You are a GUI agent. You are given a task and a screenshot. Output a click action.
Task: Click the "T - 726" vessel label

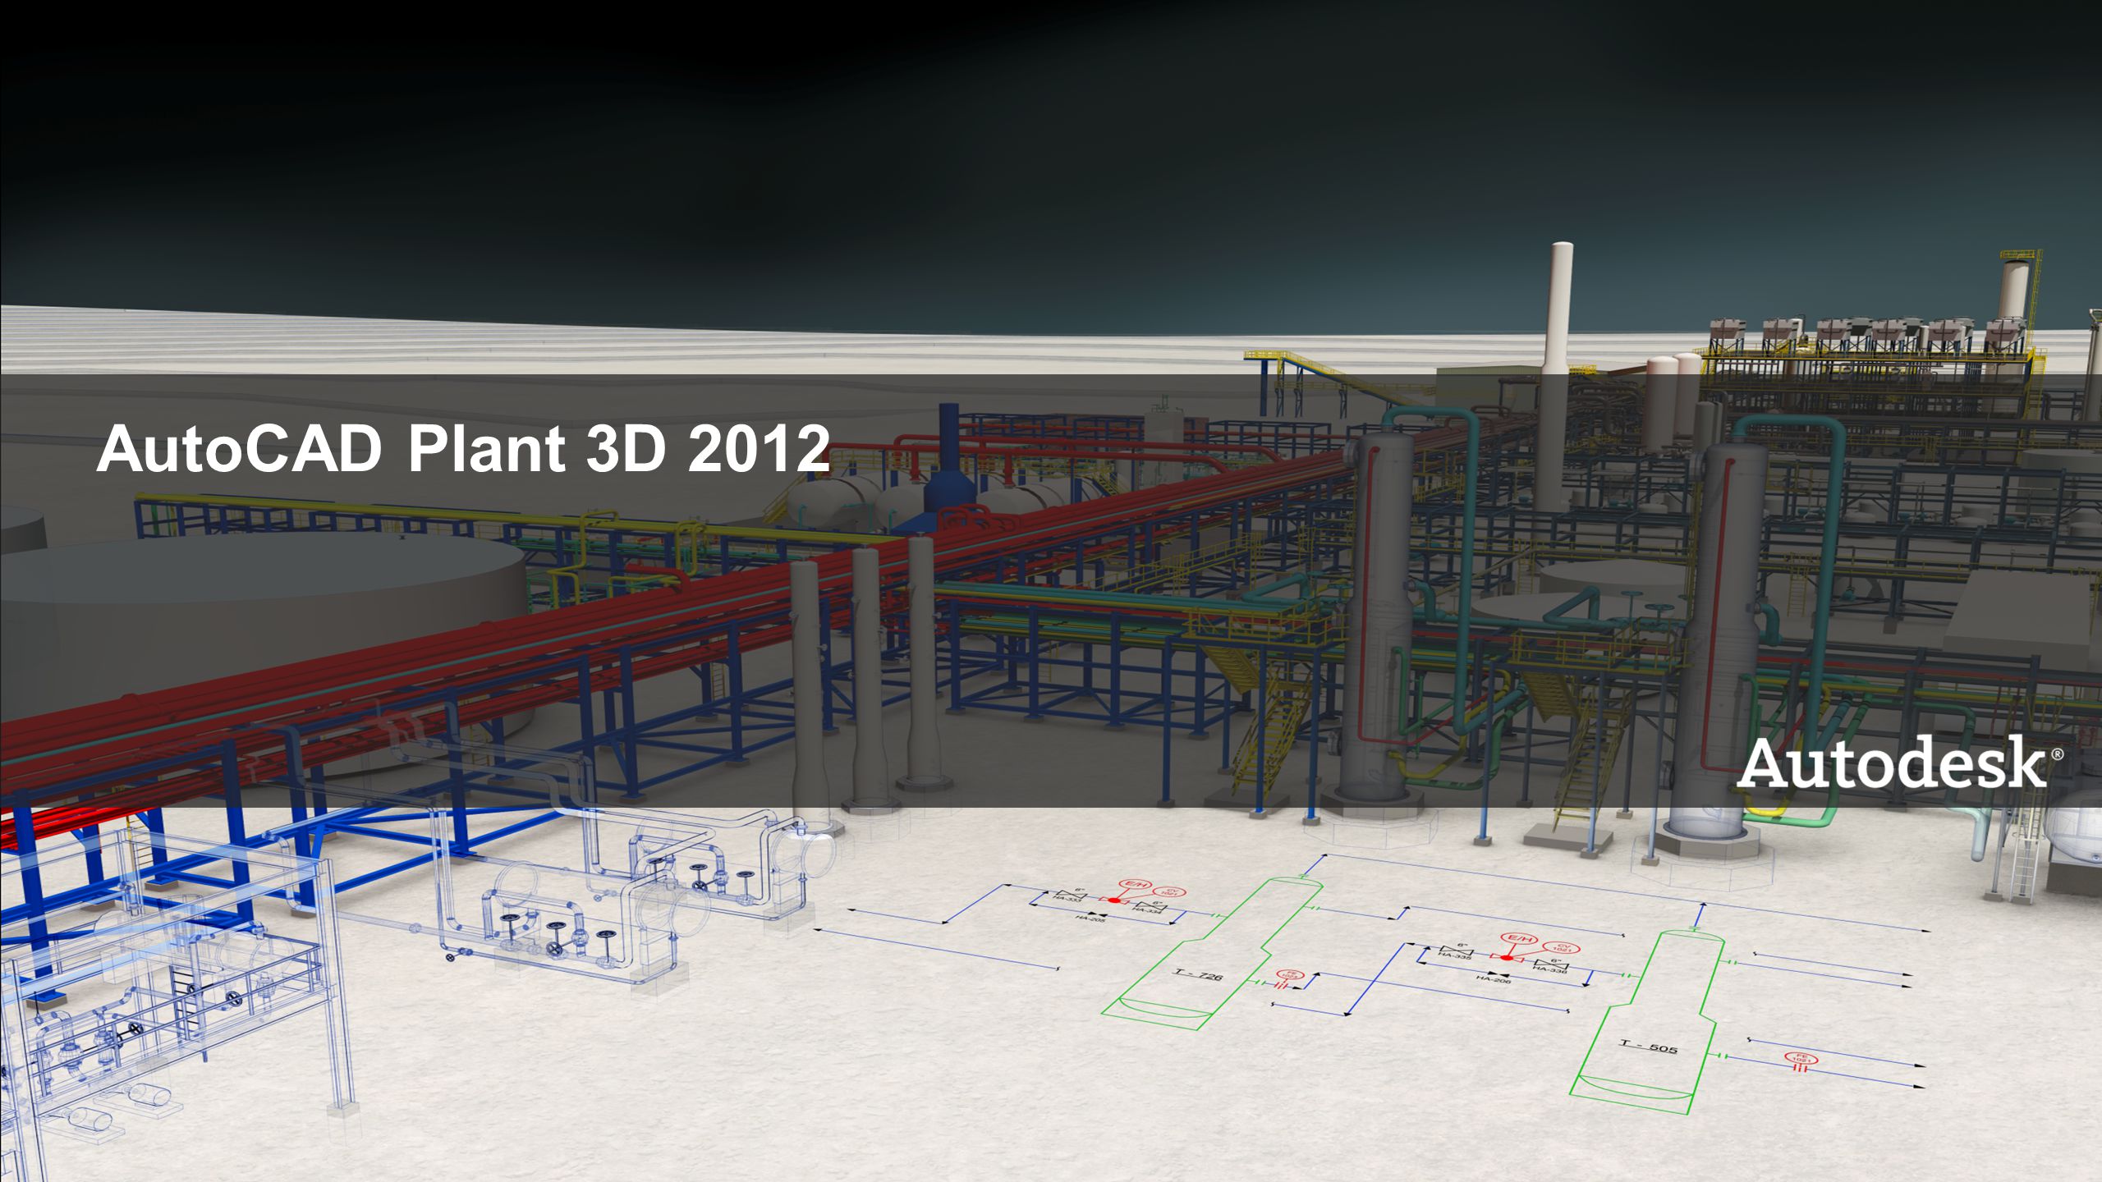(x=1197, y=974)
